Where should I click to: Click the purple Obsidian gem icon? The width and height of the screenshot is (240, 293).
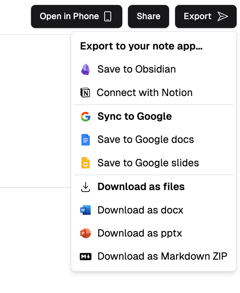click(x=86, y=69)
